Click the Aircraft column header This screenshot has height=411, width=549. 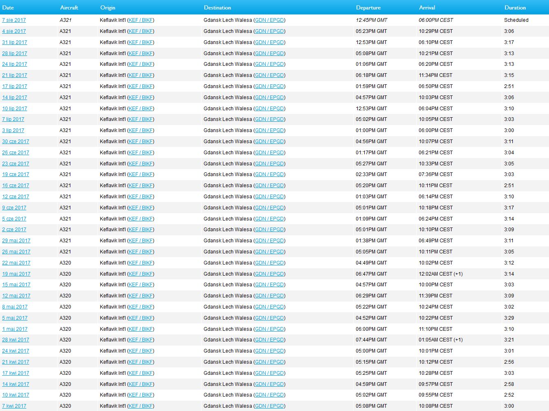pyautogui.click(x=69, y=7)
